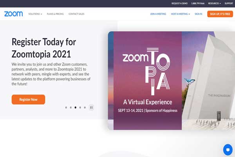The width and height of the screenshot is (235, 157).
Task: Open the Contact Sales menu item
Action: point(76,14)
